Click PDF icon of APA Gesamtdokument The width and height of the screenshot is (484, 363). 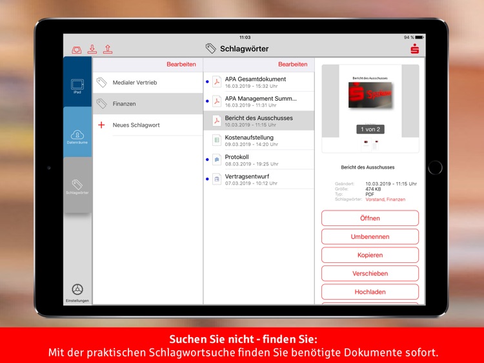point(217,82)
